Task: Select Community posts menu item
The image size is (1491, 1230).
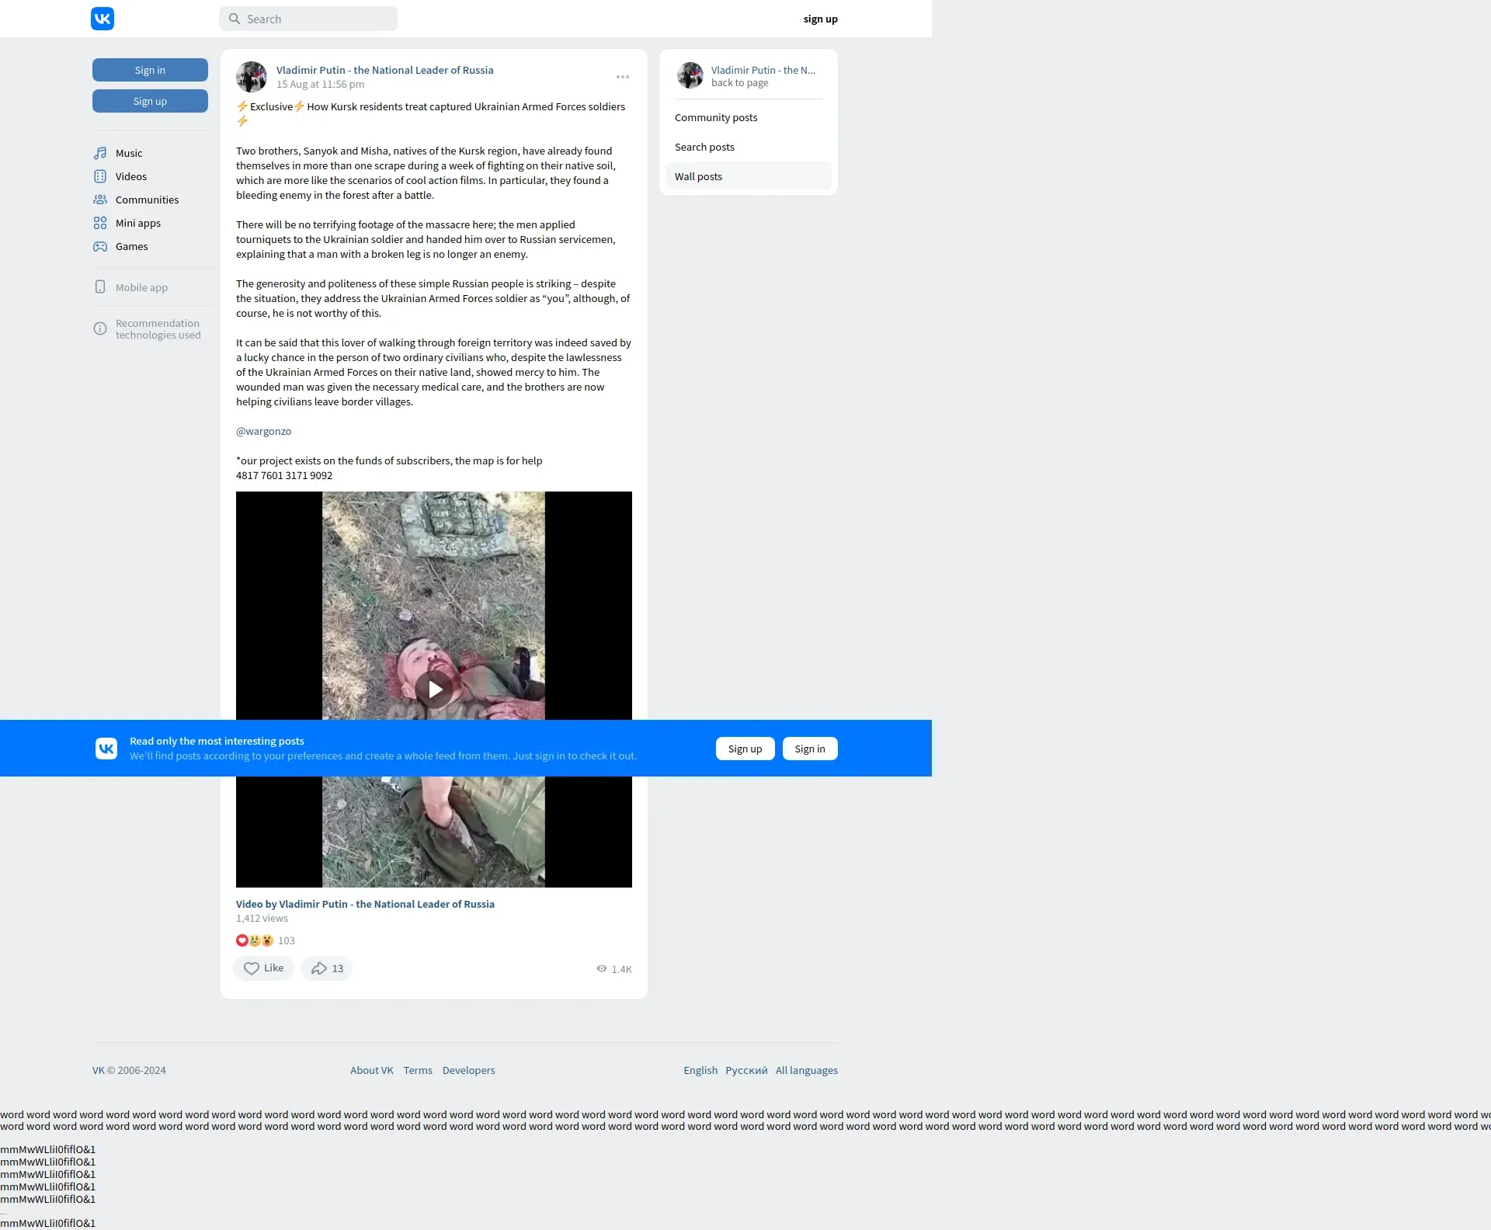Action: (x=716, y=117)
